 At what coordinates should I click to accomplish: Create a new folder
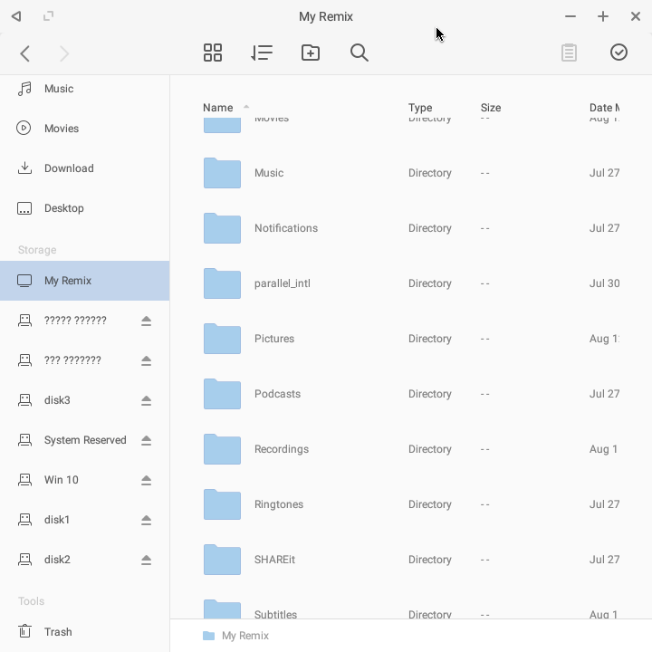tap(311, 53)
